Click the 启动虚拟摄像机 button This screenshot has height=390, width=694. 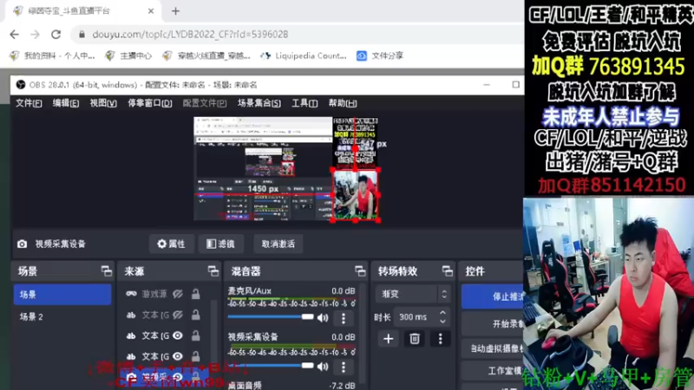492,348
